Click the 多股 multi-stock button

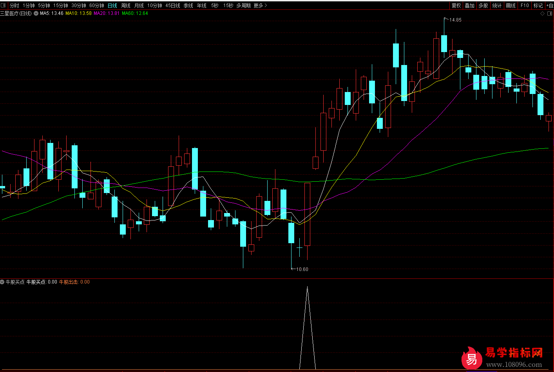click(483, 5)
